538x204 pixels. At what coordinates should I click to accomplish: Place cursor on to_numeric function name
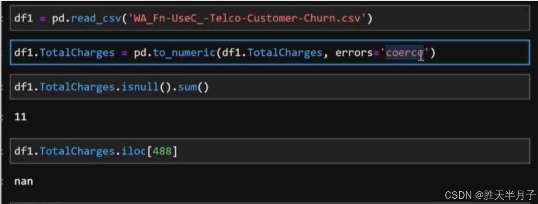(x=184, y=53)
